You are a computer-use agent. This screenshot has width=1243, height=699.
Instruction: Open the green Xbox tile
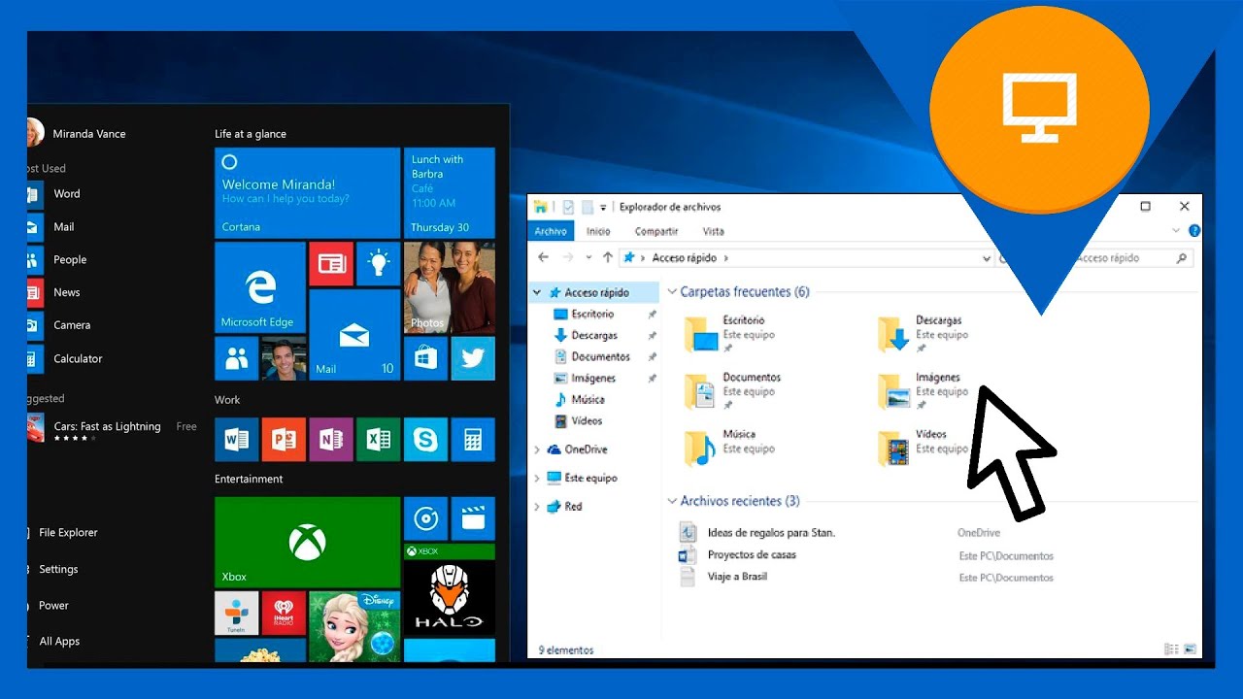click(307, 543)
